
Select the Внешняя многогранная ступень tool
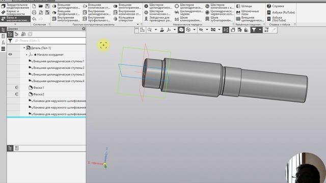pos(127,6)
